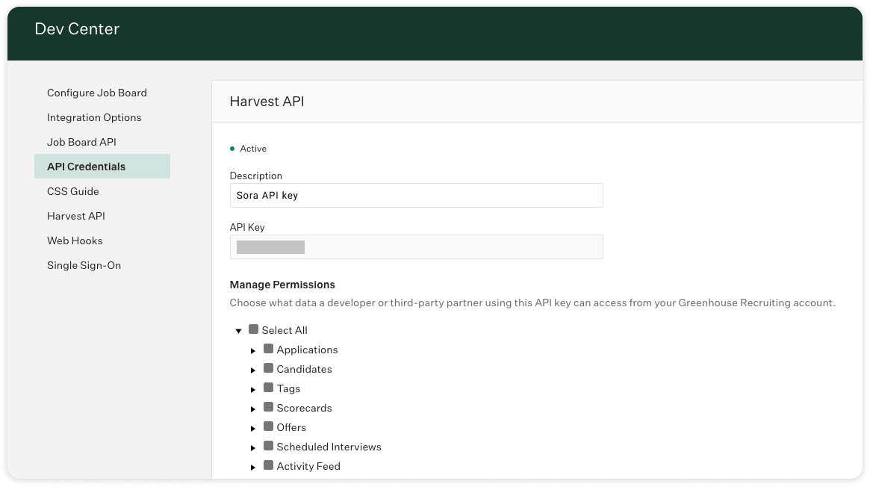
Task: Expand the Activity Feed permissions group
Action: (x=253, y=467)
